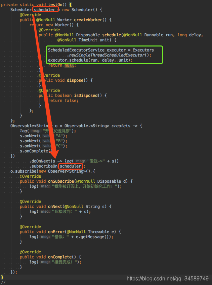Click the @Override annotation above onError

pos(31,227)
